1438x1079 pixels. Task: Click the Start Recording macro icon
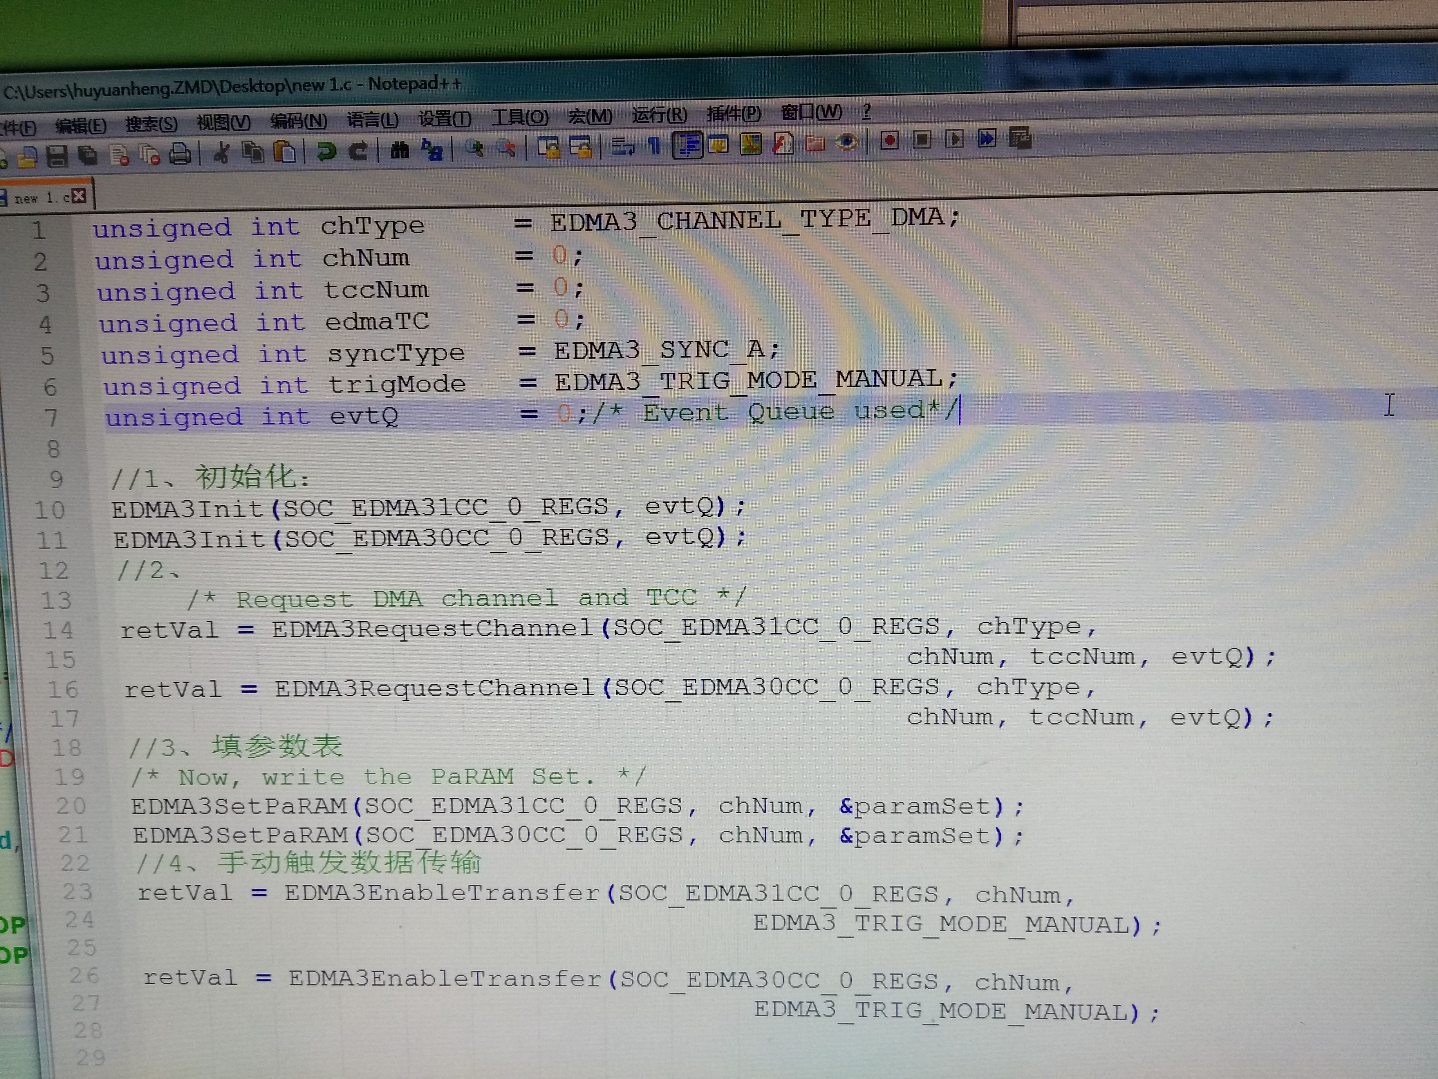889,140
